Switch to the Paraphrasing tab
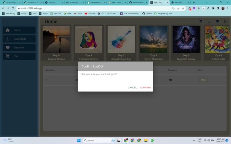The image size is (231, 144). tap(96, 3)
